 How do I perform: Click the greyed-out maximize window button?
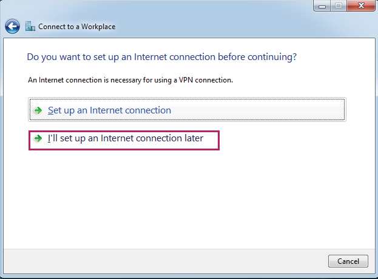[x=339, y=5]
